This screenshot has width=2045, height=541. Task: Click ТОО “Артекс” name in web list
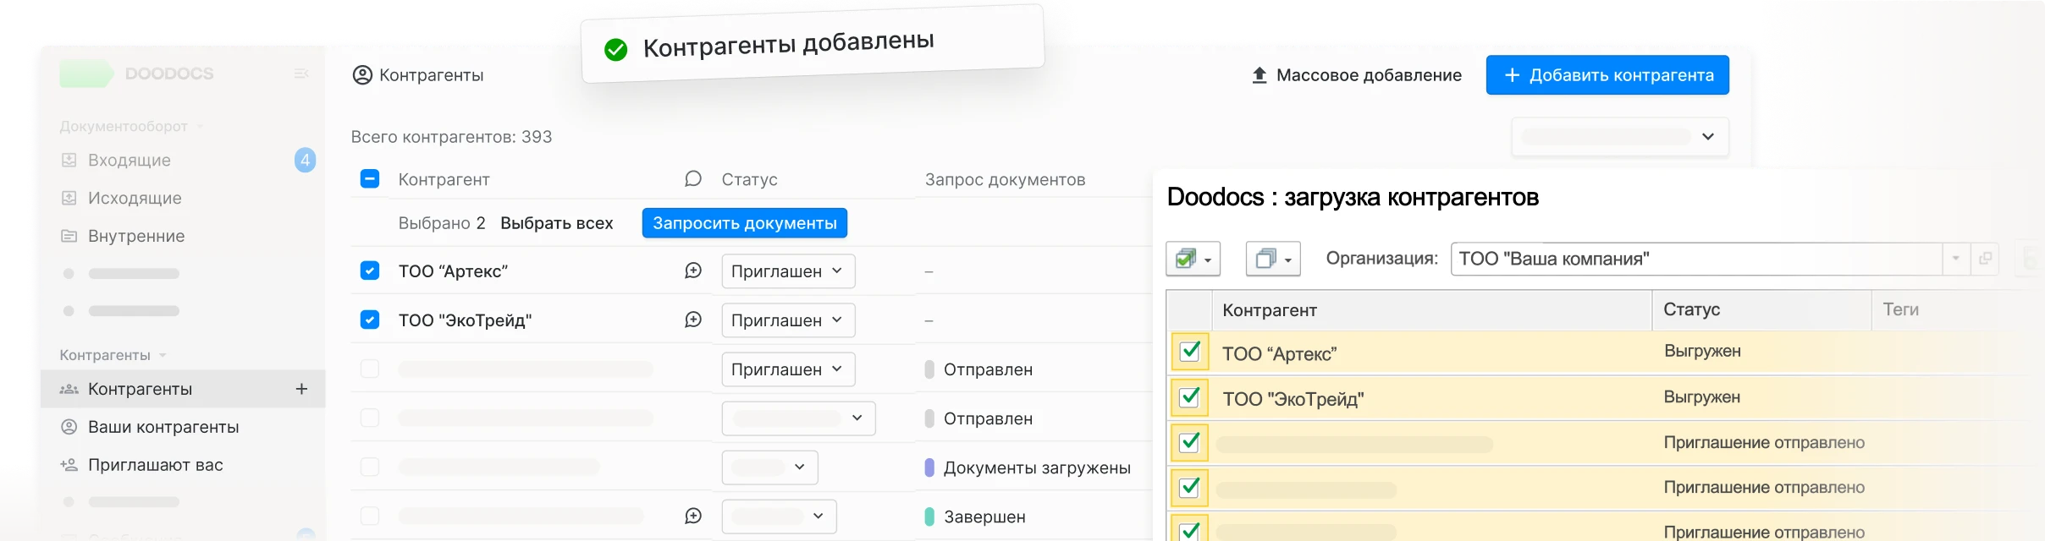click(x=453, y=271)
